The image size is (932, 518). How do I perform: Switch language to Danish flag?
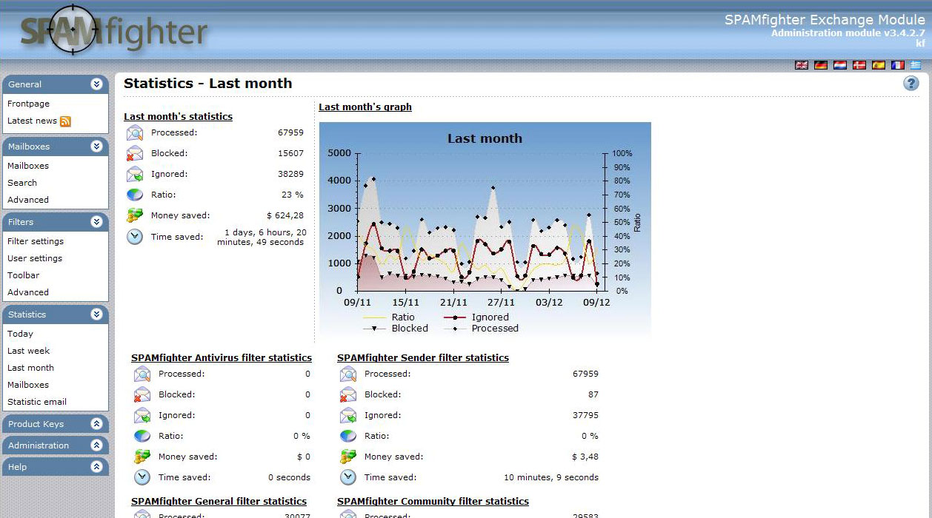coord(859,65)
